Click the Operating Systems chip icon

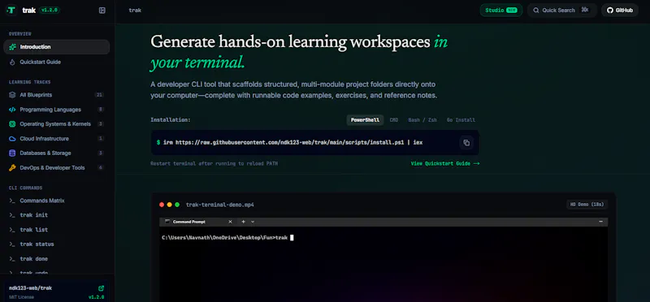[12, 124]
